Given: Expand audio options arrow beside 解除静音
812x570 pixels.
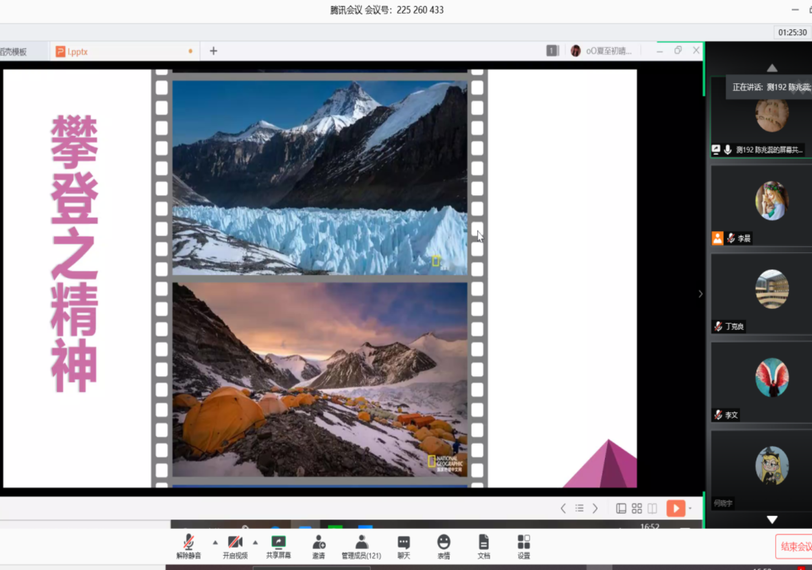Looking at the screenshot, I should [215, 542].
